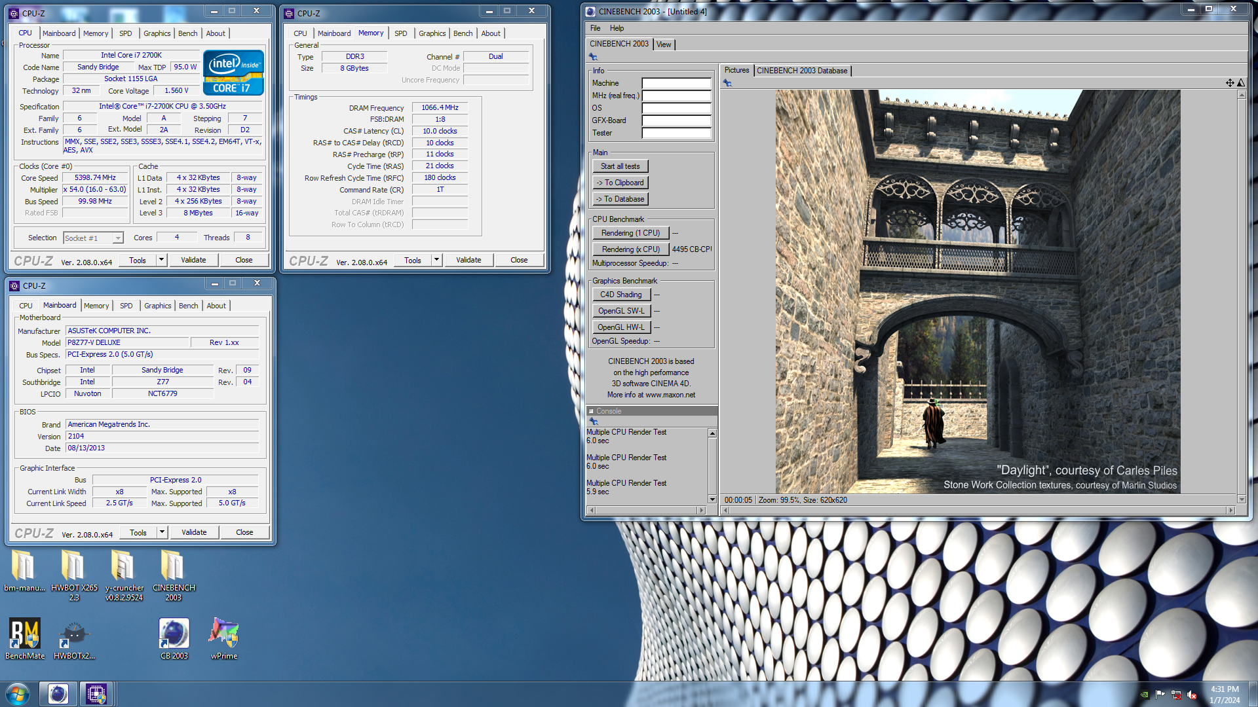Click into the OS input field

676,108
